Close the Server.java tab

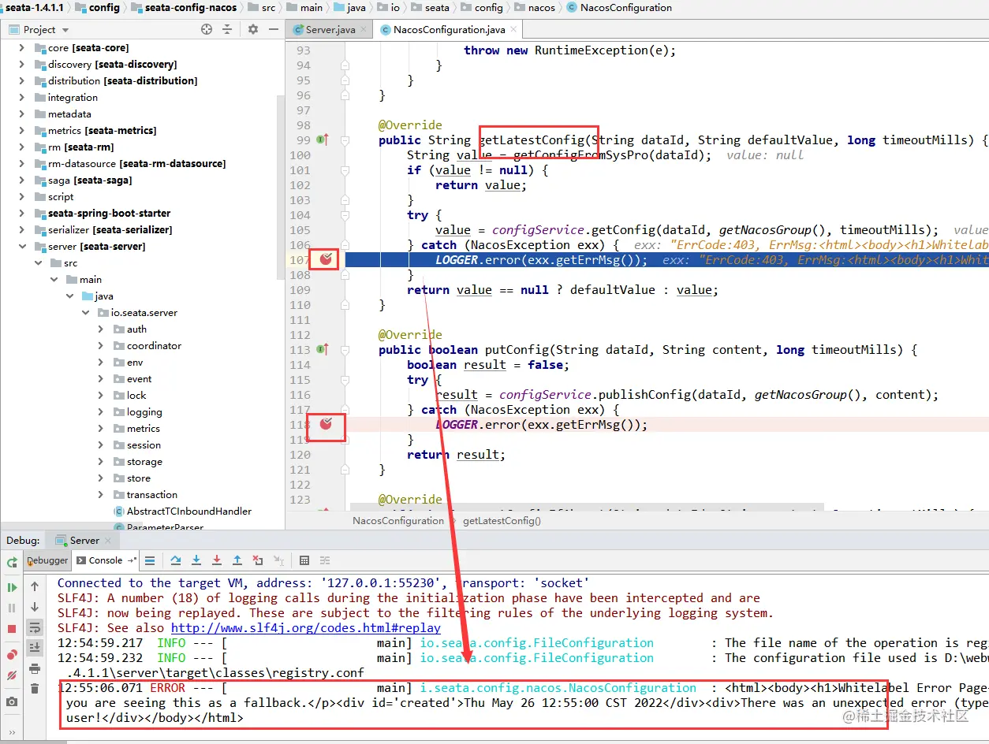pos(364,30)
